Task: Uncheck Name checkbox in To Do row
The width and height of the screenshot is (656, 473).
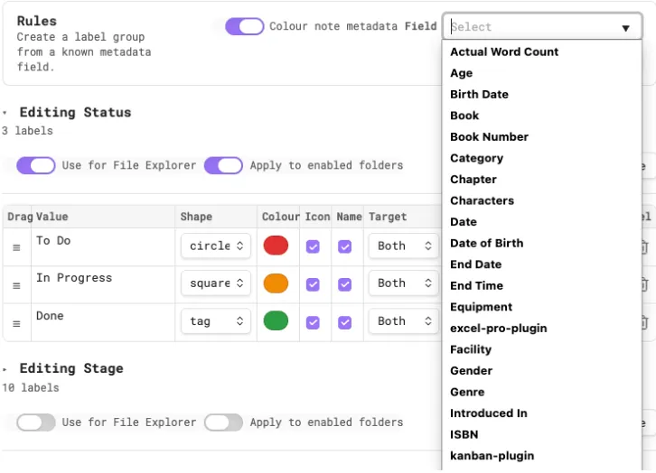Action: tap(345, 246)
